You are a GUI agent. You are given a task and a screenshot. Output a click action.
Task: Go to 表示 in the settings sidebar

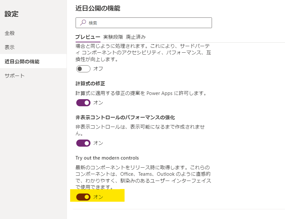coord(10,47)
